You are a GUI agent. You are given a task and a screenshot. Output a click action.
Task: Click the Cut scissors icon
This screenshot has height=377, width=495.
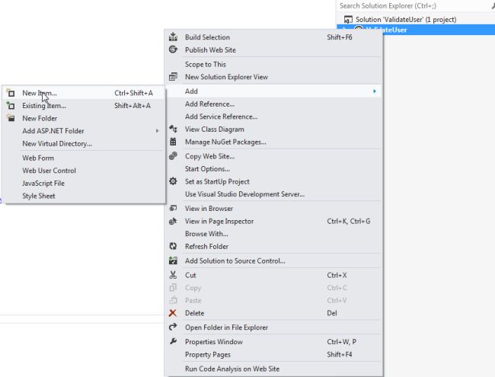[173, 275]
